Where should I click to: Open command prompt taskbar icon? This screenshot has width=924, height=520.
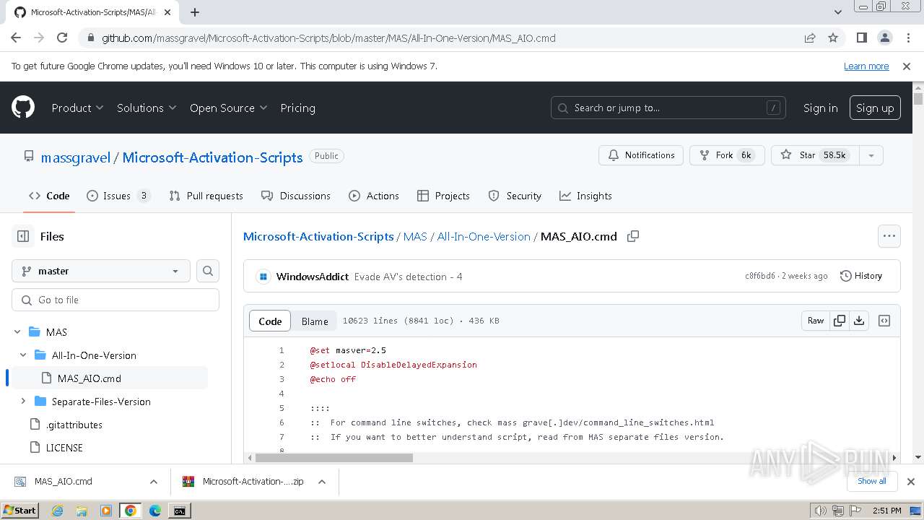[179, 511]
